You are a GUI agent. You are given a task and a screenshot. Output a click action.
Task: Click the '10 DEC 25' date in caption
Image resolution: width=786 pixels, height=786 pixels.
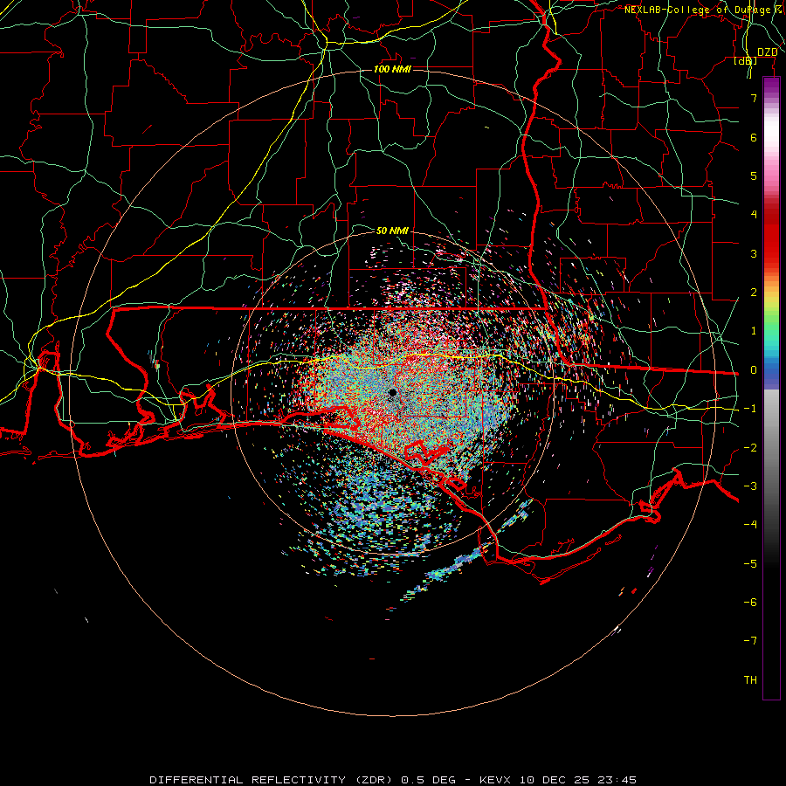pos(554,780)
